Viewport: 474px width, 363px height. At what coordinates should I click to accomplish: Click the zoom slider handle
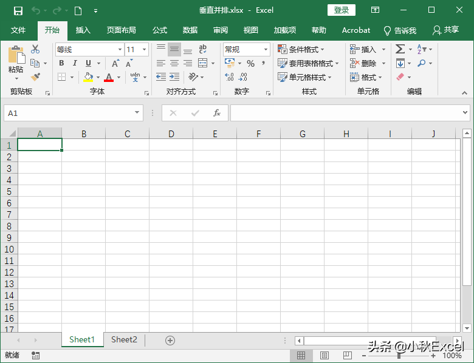399,356
